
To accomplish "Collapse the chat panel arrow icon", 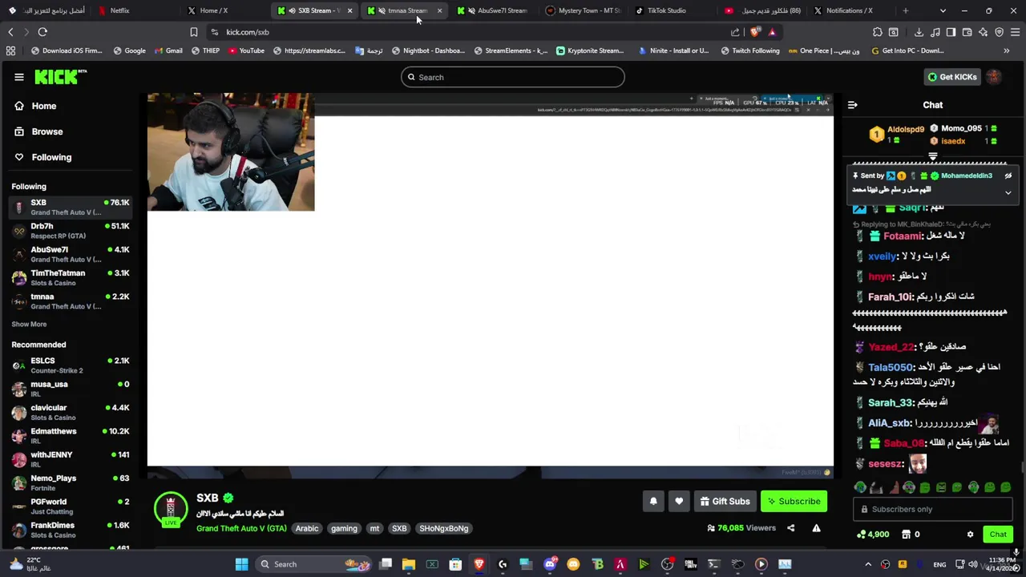I will [x=853, y=105].
